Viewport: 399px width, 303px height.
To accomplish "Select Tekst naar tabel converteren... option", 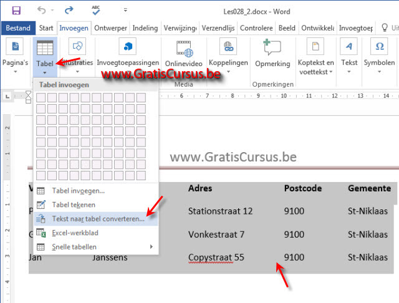I will pyautogui.click(x=95, y=219).
